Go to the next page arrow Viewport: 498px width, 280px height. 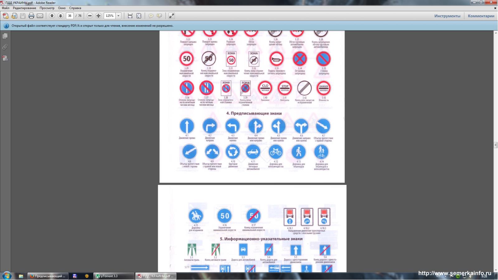[x=61, y=16]
